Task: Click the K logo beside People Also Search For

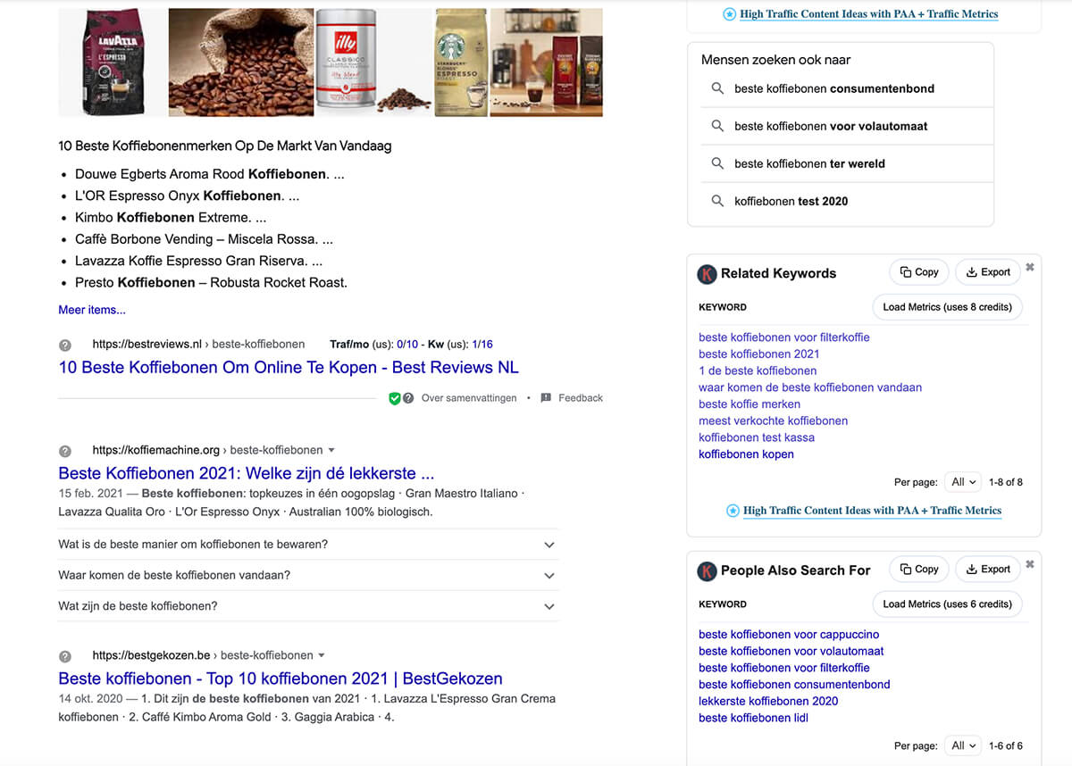Action: [x=707, y=570]
